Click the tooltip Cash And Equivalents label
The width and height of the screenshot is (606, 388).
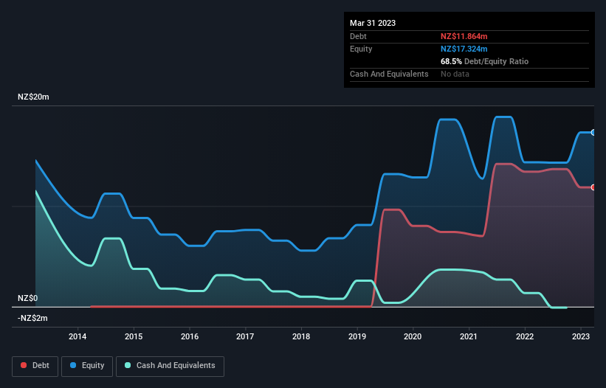389,74
